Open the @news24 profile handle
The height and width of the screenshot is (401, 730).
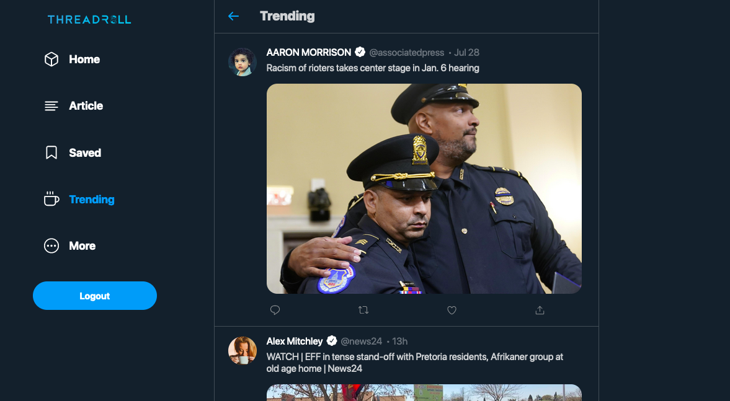tap(362, 342)
